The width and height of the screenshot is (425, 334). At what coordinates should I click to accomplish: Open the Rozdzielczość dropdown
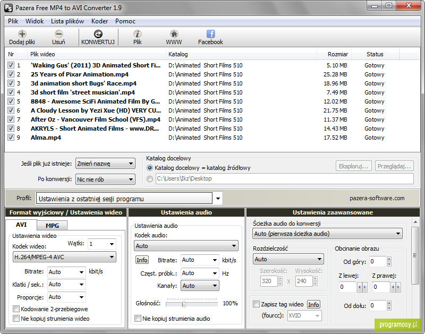pyautogui.click(x=288, y=259)
